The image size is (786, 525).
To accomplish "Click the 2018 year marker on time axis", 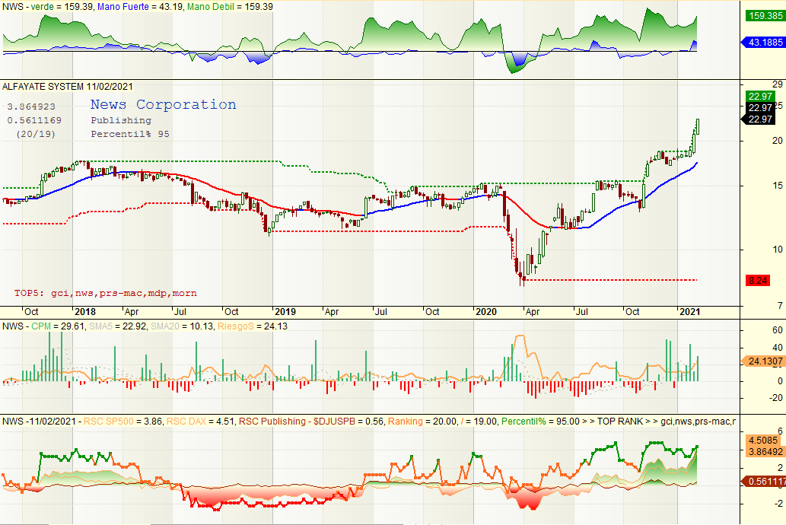I will click(84, 311).
